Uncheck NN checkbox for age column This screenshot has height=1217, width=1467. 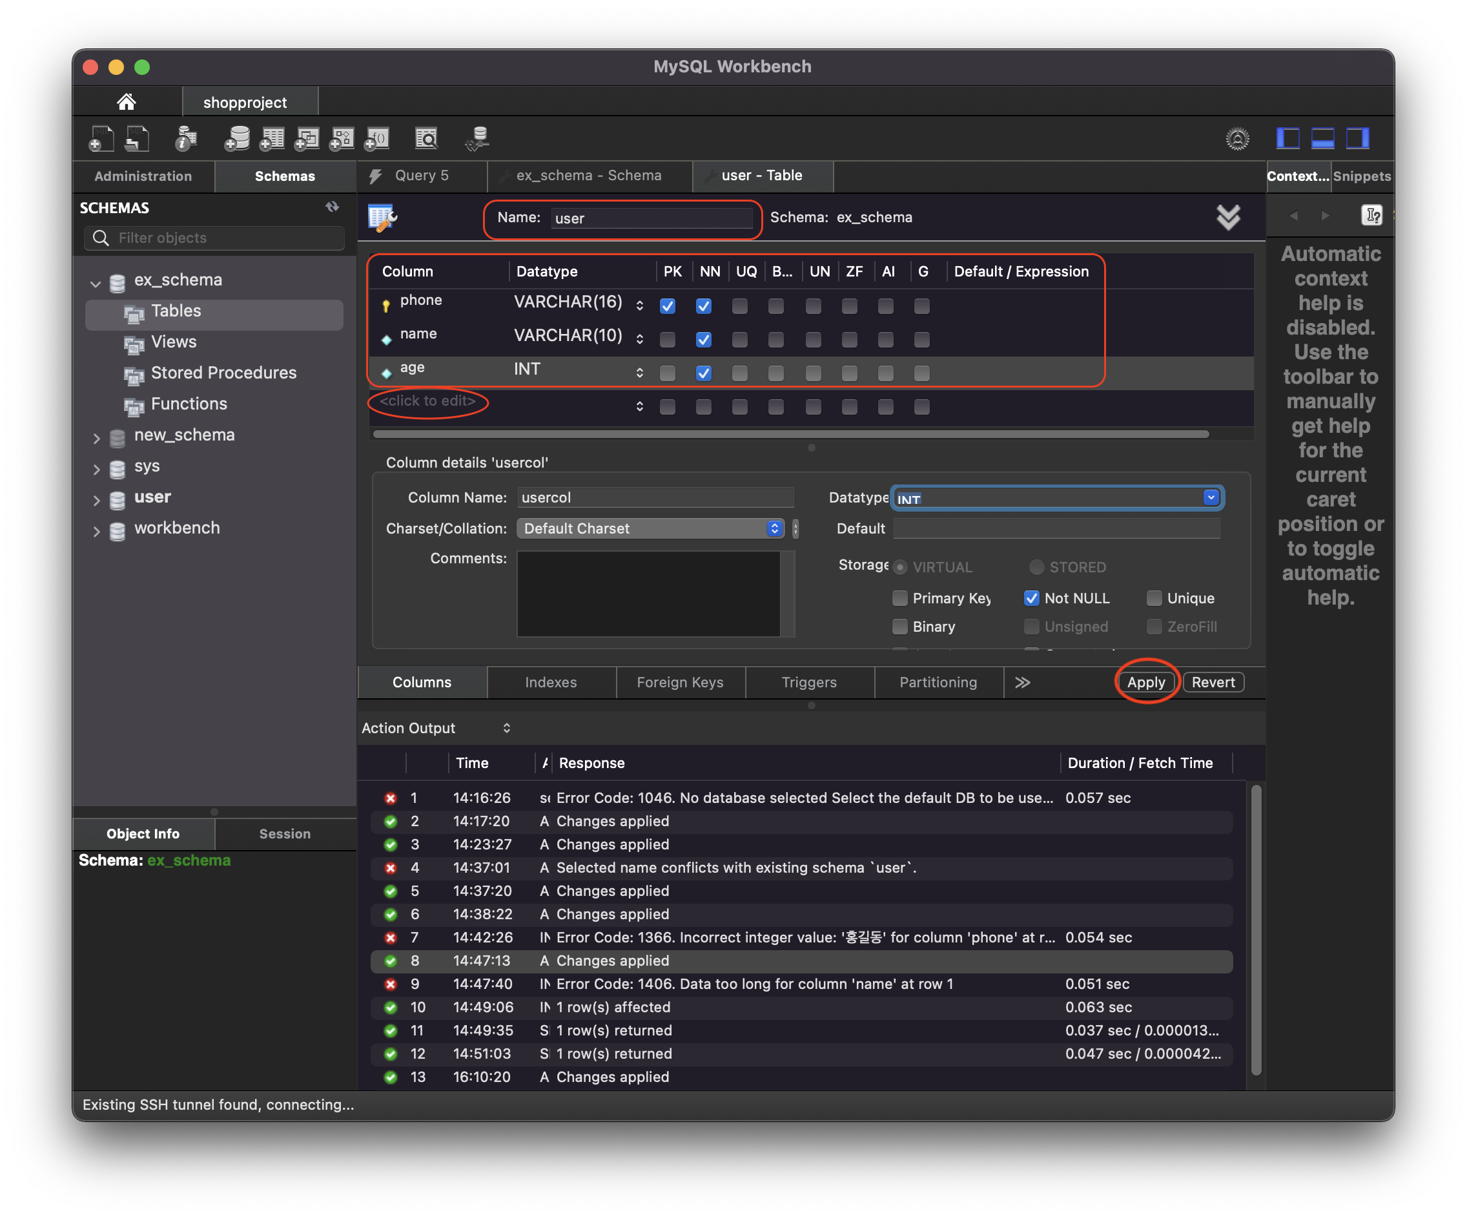tap(703, 373)
